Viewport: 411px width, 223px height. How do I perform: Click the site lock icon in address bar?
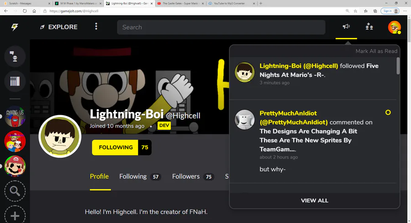pos(45,11)
